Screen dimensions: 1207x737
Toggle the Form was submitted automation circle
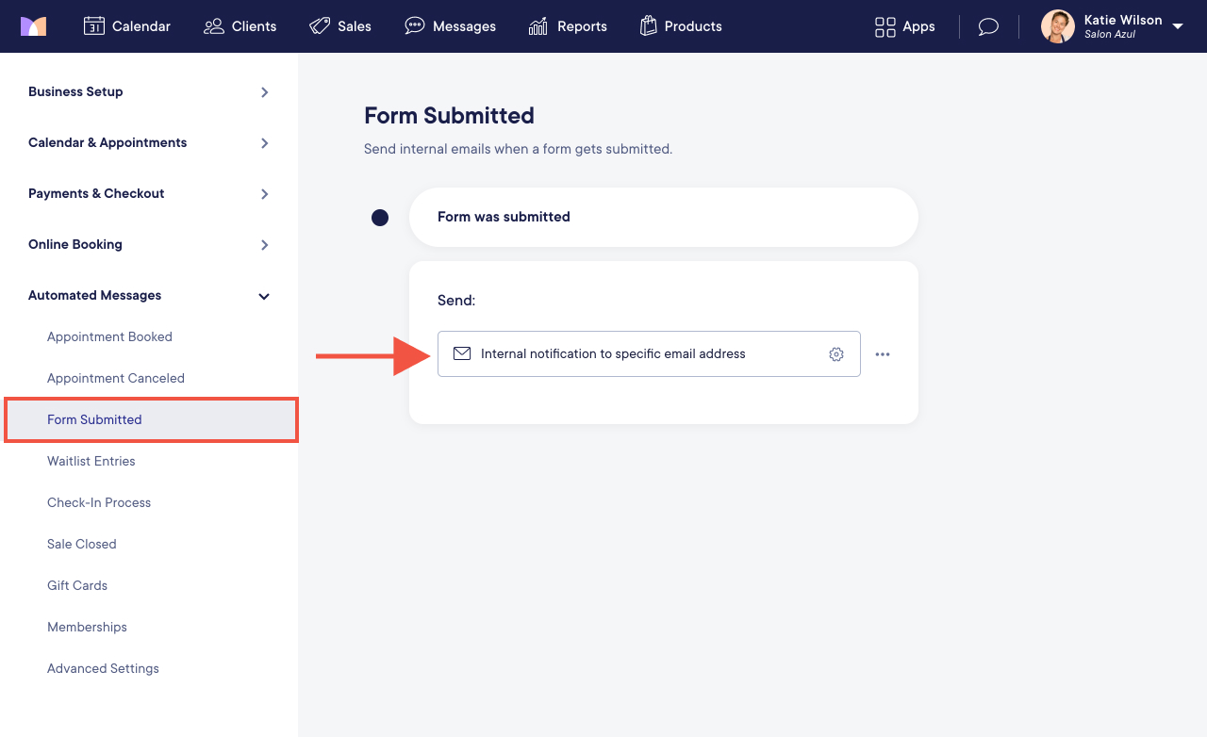pos(380,217)
